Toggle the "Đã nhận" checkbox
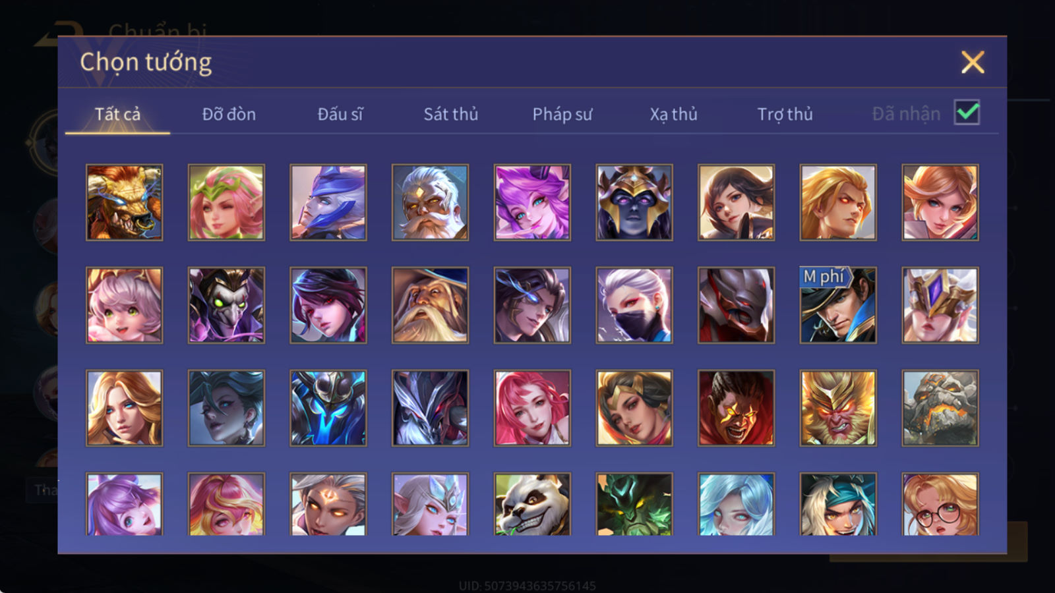This screenshot has width=1055, height=593. 967,113
